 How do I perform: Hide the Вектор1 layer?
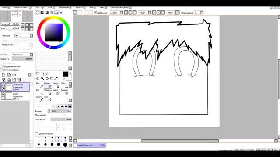3,85
